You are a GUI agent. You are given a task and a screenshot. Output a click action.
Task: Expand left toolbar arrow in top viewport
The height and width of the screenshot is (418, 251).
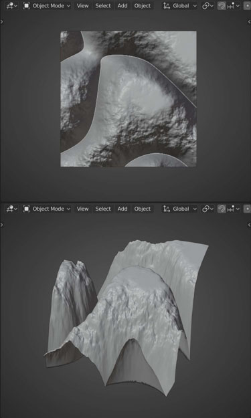(x=2, y=21)
